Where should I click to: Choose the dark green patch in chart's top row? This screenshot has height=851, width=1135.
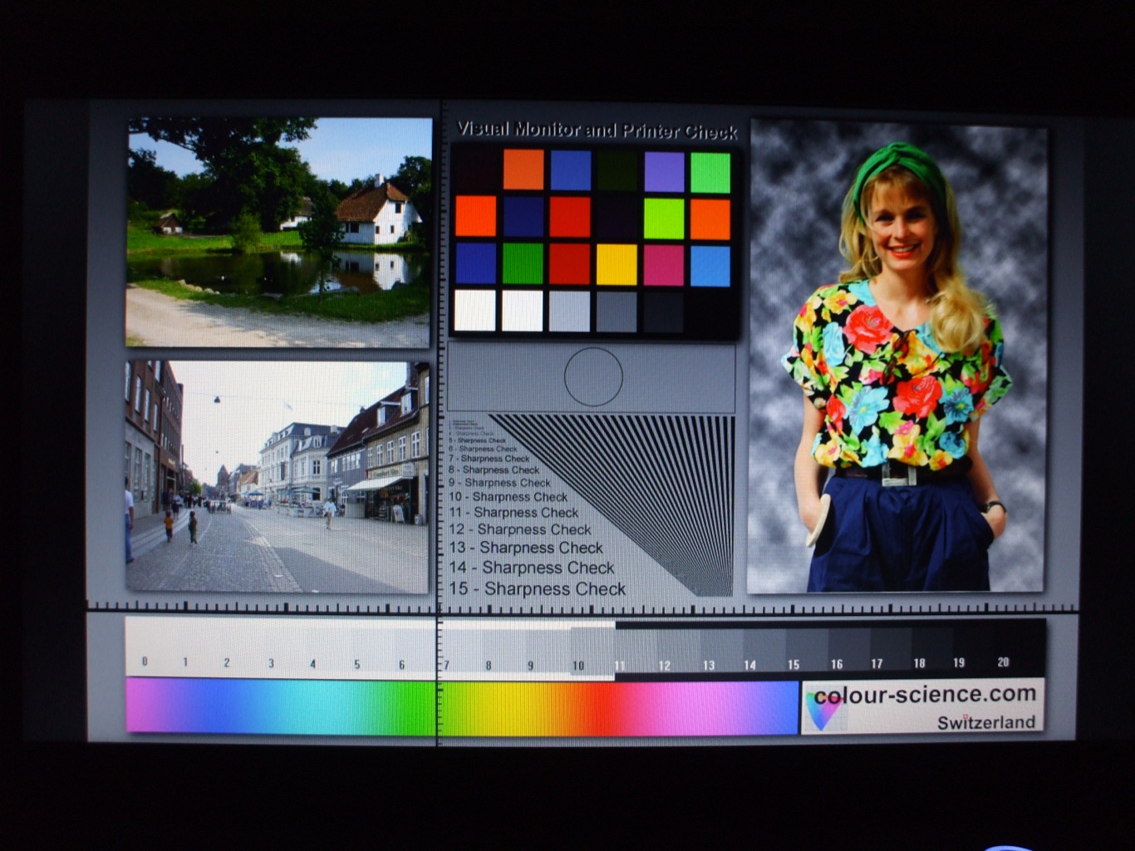point(617,171)
